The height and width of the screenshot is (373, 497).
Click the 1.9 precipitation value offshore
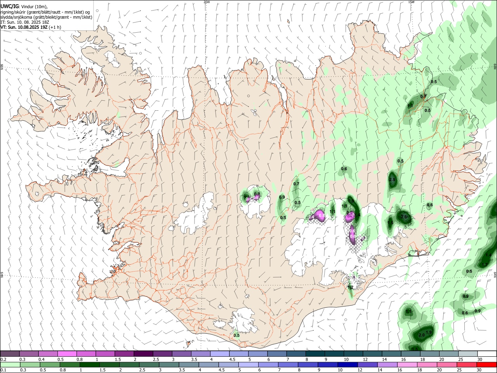point(429,332)
